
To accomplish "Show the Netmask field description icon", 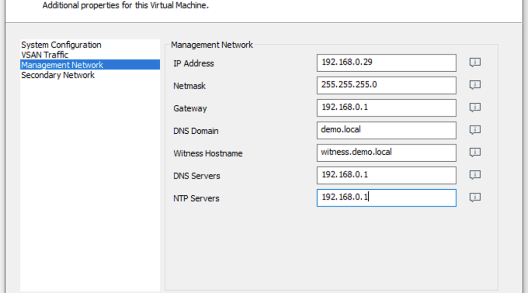I will pyautogui.click(x=475, y=85).
